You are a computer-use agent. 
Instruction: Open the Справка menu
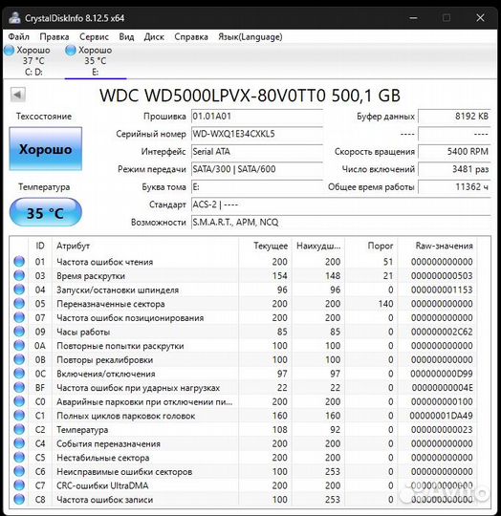pyautogui.click(x=191, y=37)
